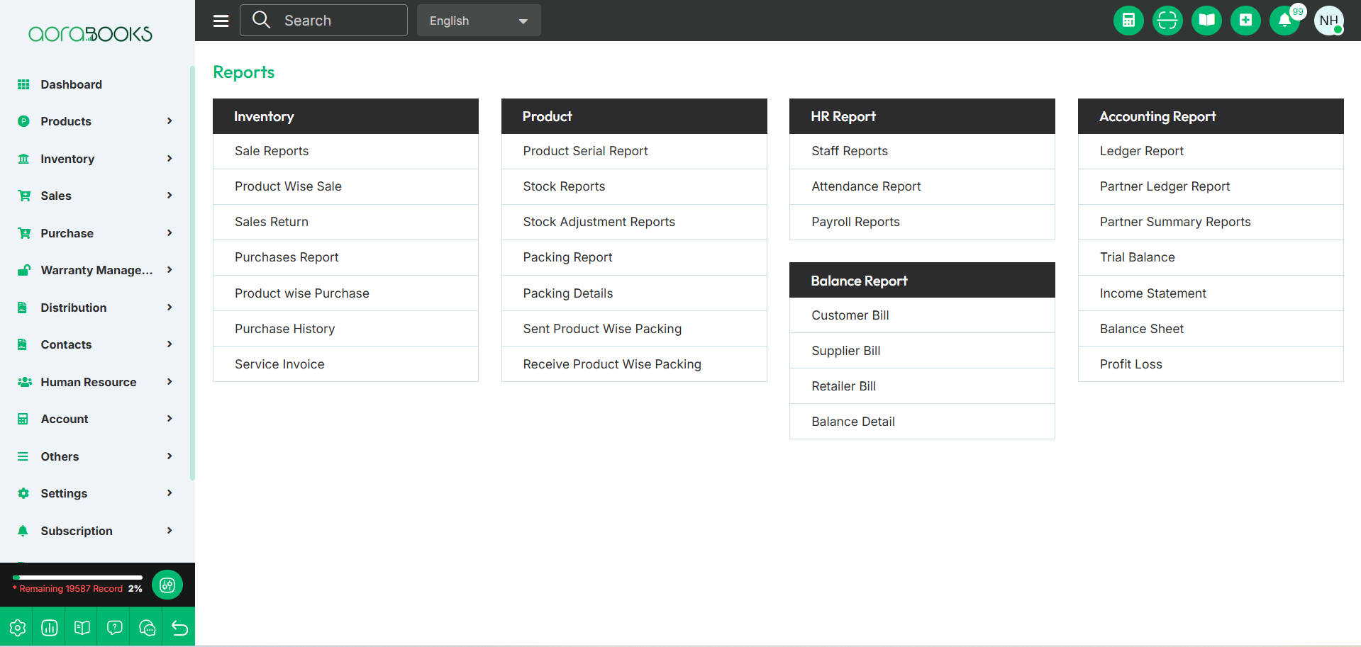
Task: Go to Dashboard in the sidebar
Action: click(x=95, y=84)
